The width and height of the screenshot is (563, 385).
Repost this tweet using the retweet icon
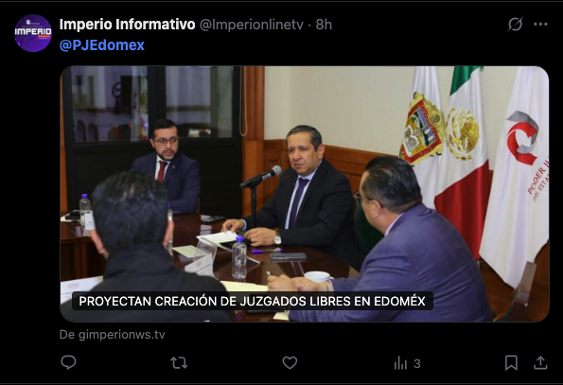179,362
